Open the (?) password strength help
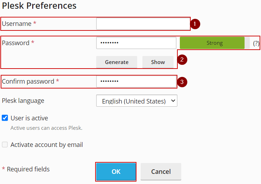The image size is (261, 184). click(x=256, y=43)
